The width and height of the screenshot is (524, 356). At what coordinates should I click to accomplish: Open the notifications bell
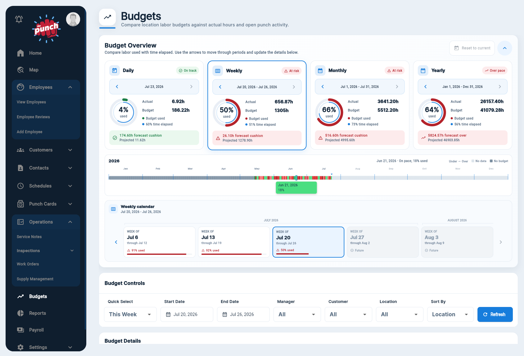click(19, 19)
